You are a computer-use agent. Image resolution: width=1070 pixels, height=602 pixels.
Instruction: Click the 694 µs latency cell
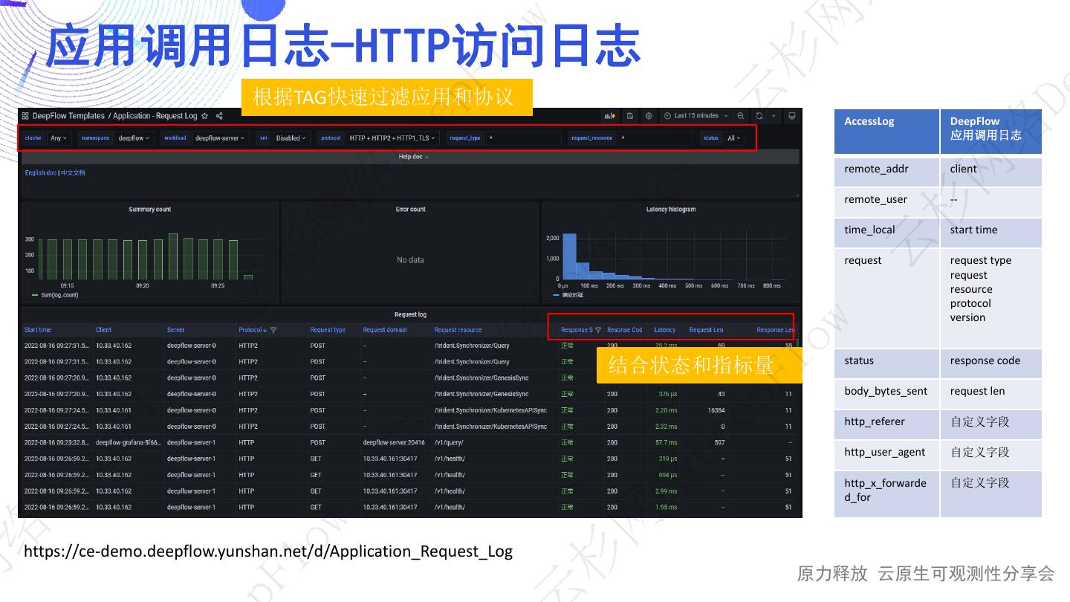[668, 475]
